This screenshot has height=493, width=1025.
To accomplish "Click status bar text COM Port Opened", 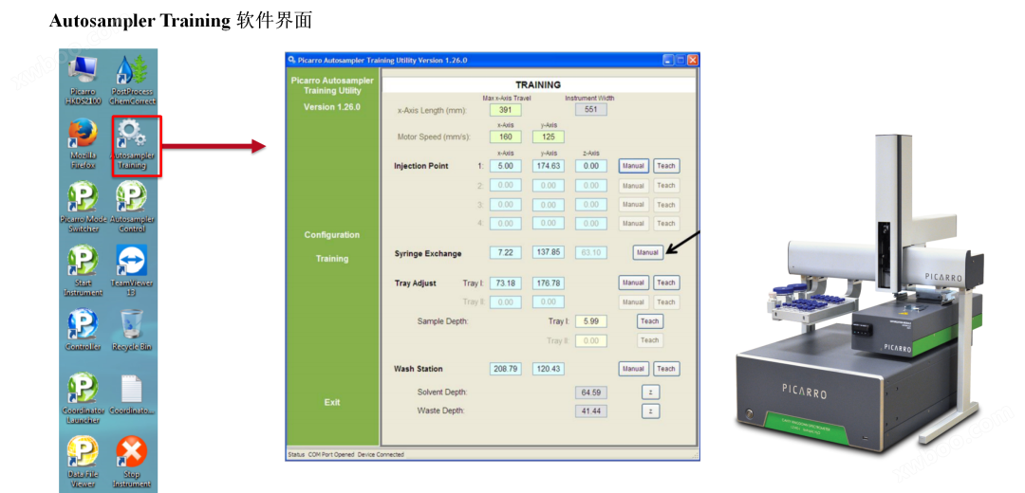I will 331,454.
